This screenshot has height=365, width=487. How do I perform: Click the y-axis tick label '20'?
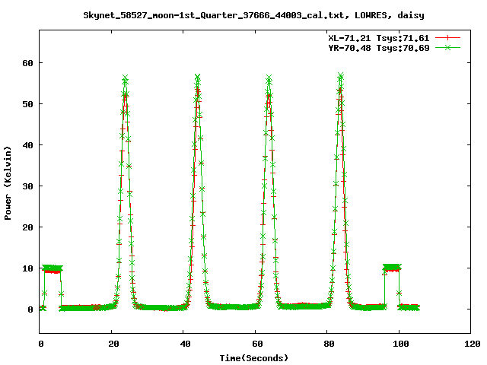click(27, 227)
